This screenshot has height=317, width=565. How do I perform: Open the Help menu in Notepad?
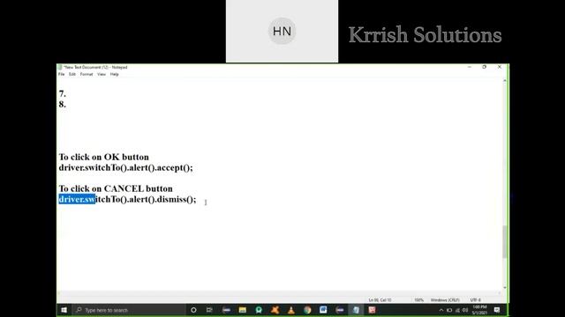(x=114, y=74)
